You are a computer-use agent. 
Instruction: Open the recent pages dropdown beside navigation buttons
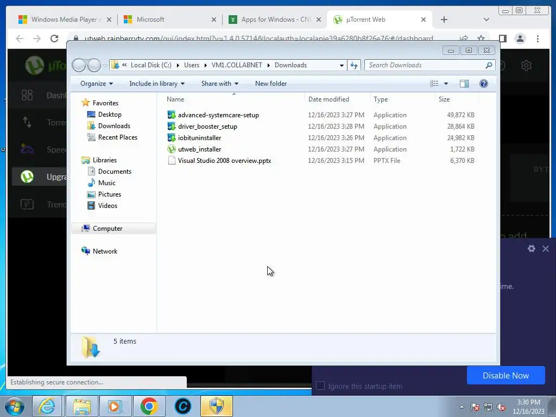[x=105, y=66]
